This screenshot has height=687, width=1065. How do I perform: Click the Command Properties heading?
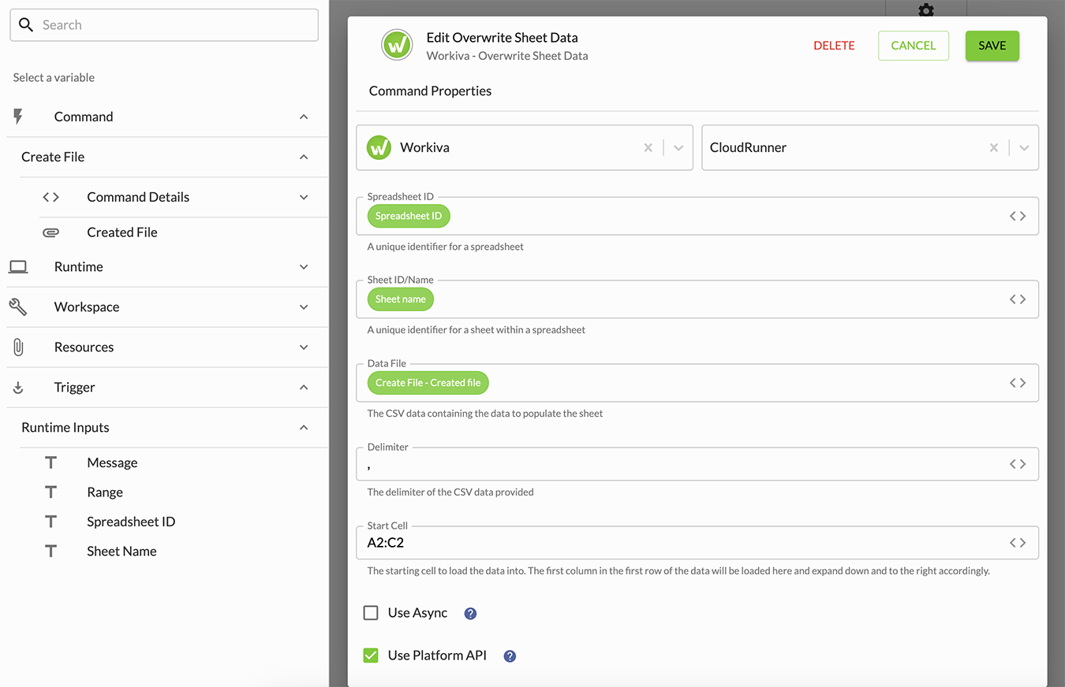pyautogui.click(x=430, y=91)
